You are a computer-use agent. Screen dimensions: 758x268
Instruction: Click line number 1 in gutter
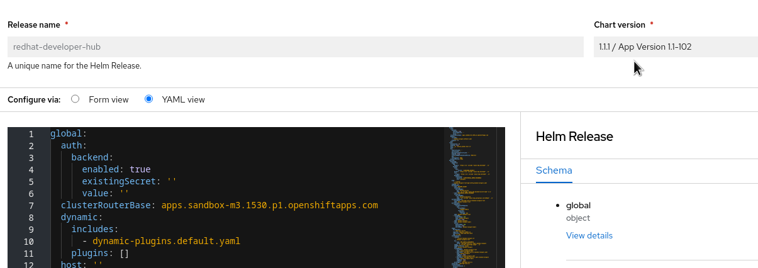pyautogui.click(x=31, y=133)
